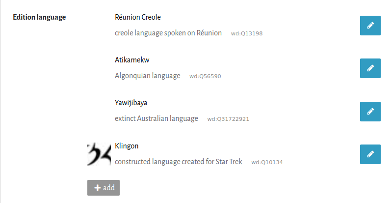The height and width of the screenshot is (203, 392).
Task: Select the Réunion Creole language name
Action: [x=138, y=18]
